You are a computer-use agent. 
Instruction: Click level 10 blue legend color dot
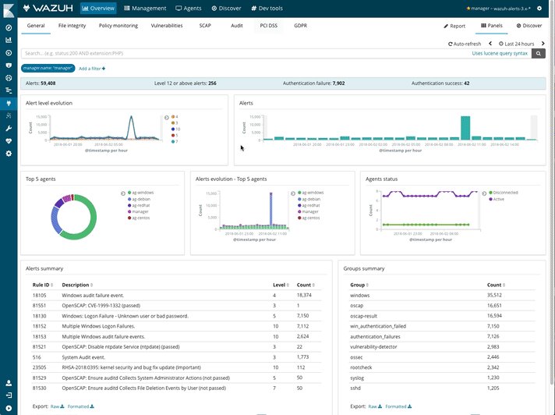(173, 129)
